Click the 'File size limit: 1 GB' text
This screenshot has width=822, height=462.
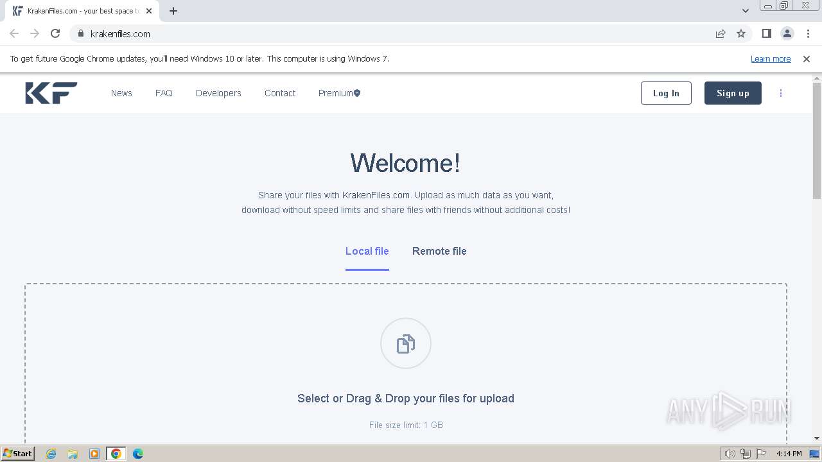coord(406,425)
